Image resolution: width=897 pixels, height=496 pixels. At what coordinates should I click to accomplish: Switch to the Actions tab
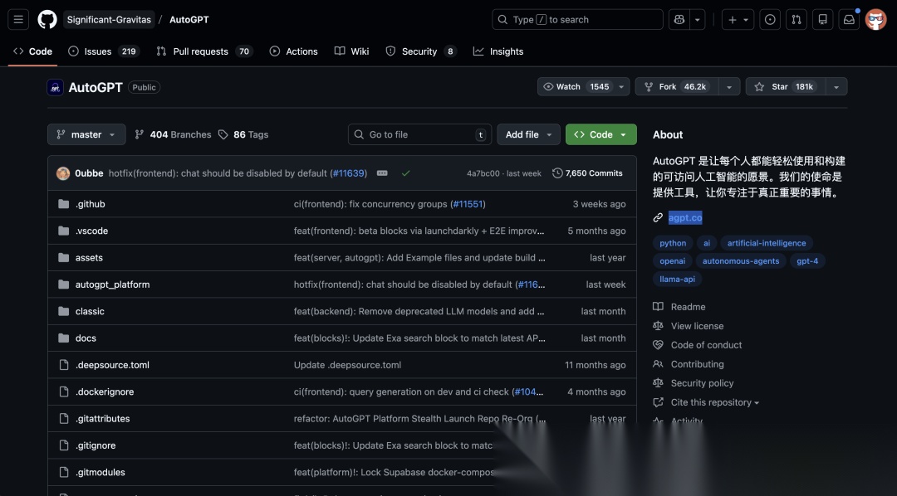point(293,51)
